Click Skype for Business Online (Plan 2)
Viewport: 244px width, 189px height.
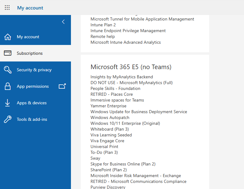point(123,164)
